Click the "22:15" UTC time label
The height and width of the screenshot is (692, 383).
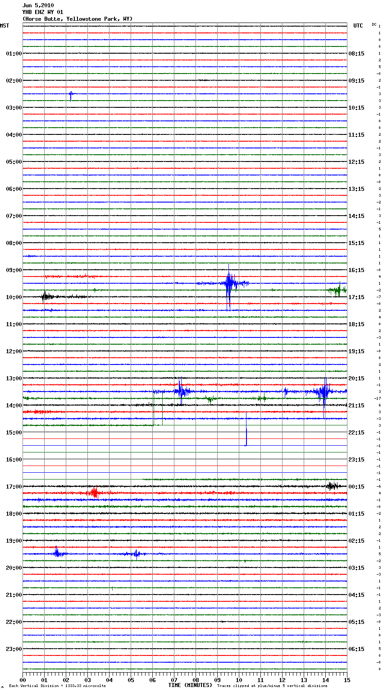point(356,432)
